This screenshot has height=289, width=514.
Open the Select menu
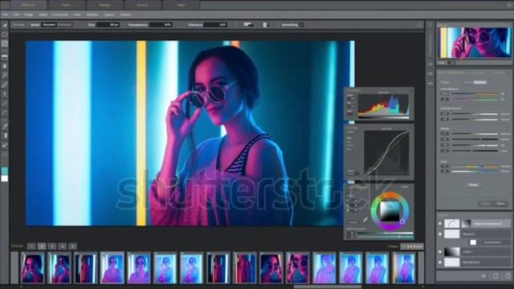[43, 14]
